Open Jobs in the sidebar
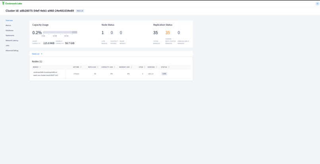 click(8, 46)
